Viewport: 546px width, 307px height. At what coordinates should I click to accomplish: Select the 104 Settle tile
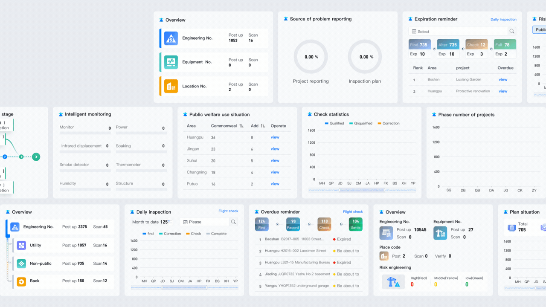pos(356,224)
